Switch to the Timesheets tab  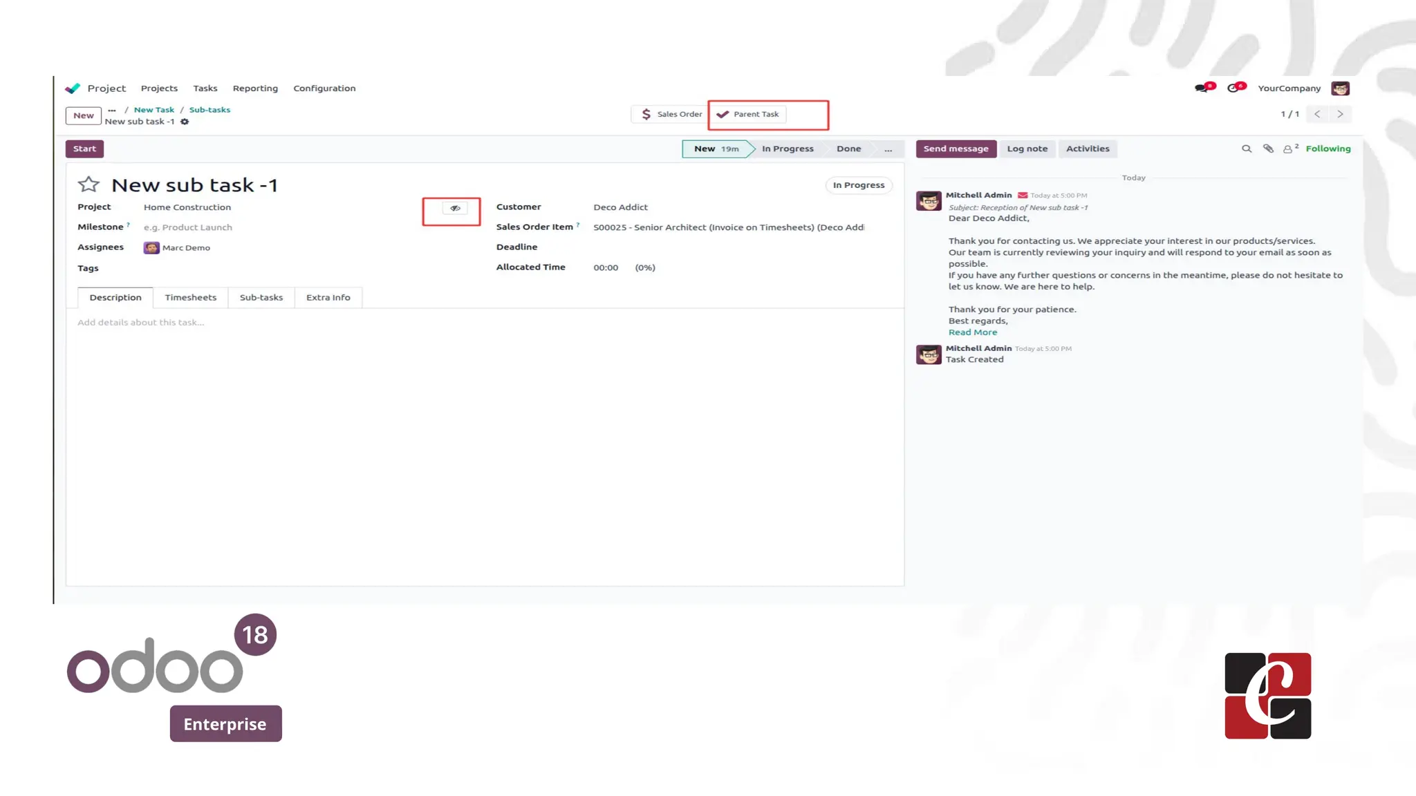tap(190, 298)
